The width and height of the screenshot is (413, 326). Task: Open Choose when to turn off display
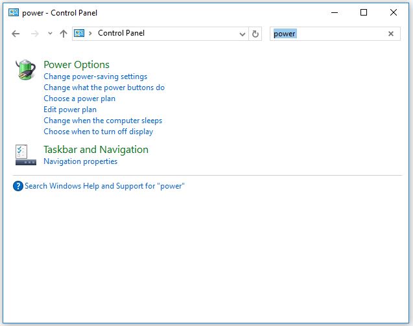pyautogui.click(x=99, y=132)
